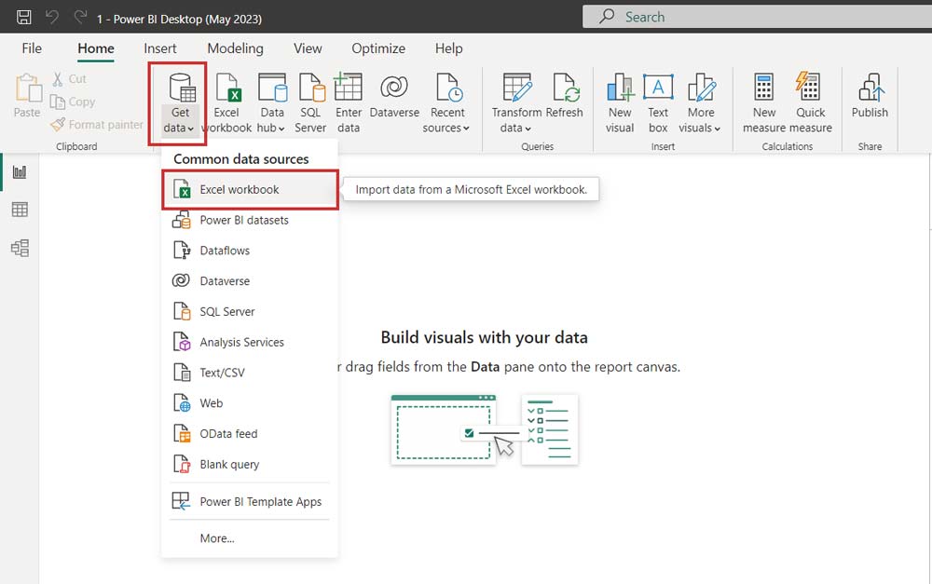Viewport: 932px width, 584px height.
Task: Open Power BI Template Apps entry
Action: pyautogui.click(x=250, y=501)
